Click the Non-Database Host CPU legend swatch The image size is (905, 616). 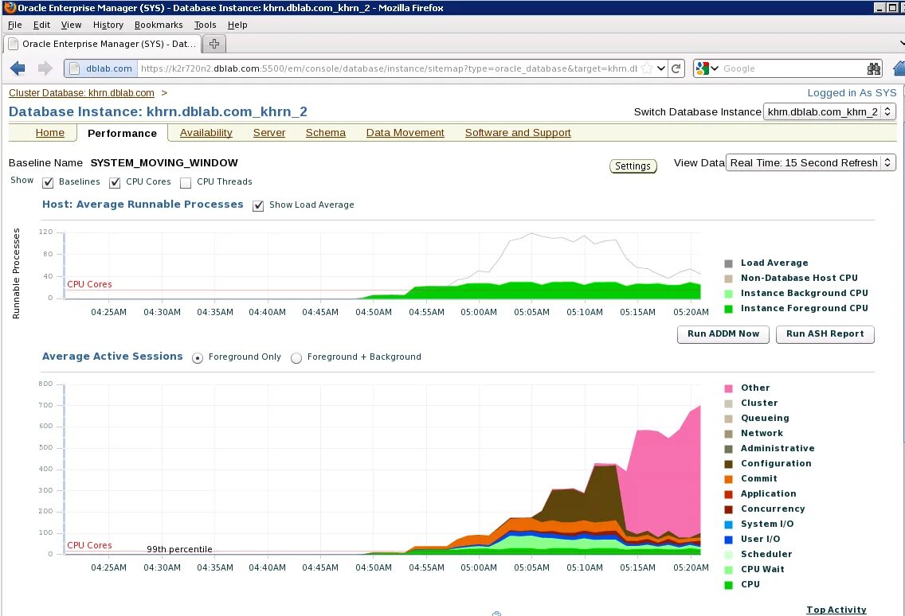pos(728,279)
